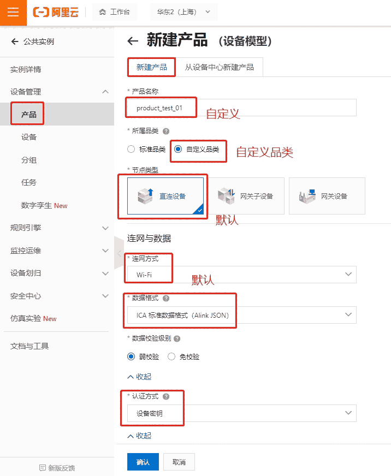Viewport: 391px width, 476px height.
Task: Open the hamburger navigation menu
Action: [13, 12]
